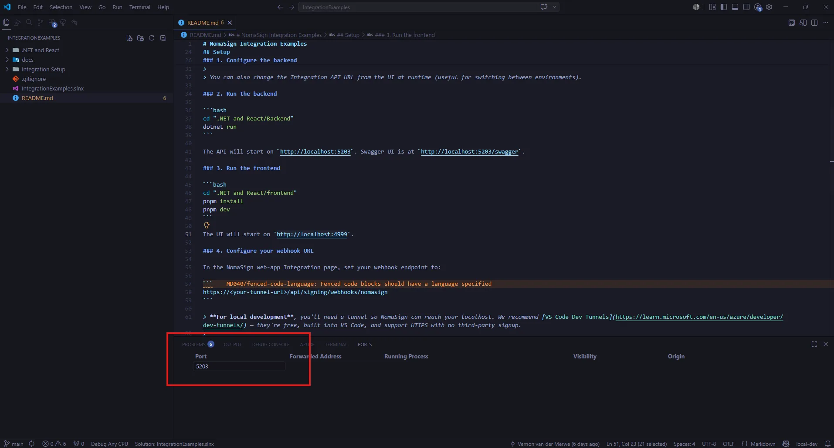Toggle the bottom panel visibility

(735, 7)
